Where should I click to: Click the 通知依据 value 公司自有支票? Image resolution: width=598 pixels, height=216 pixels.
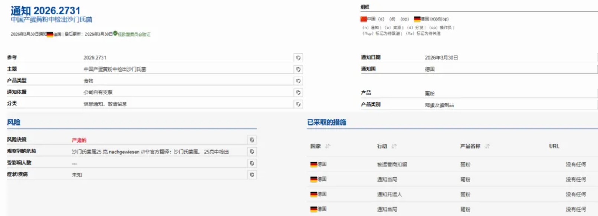[x=98, y=93]
